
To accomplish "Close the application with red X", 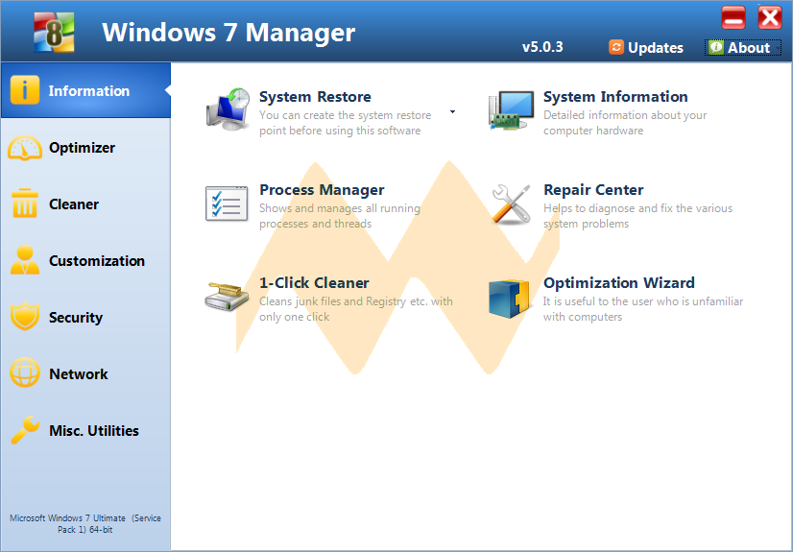I will (770, 17).
